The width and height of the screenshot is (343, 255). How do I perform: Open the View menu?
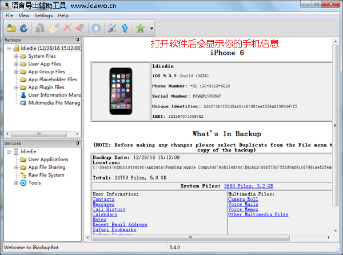[24, 15]
